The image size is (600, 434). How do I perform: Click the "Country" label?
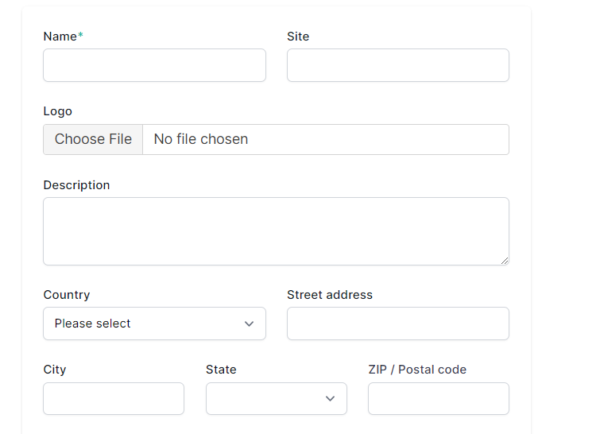point(67,295)
